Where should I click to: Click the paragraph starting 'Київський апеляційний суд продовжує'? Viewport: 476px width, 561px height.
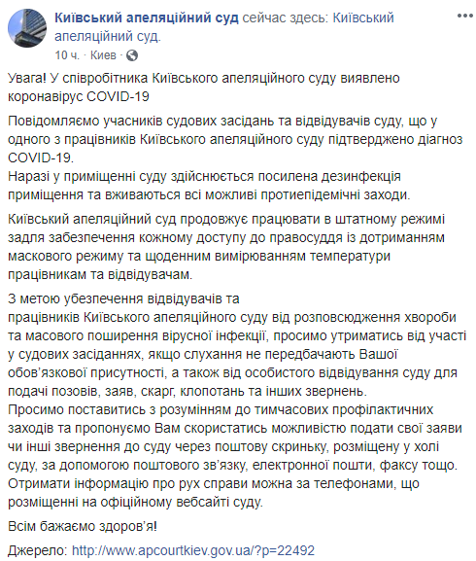tap(226, 247)
